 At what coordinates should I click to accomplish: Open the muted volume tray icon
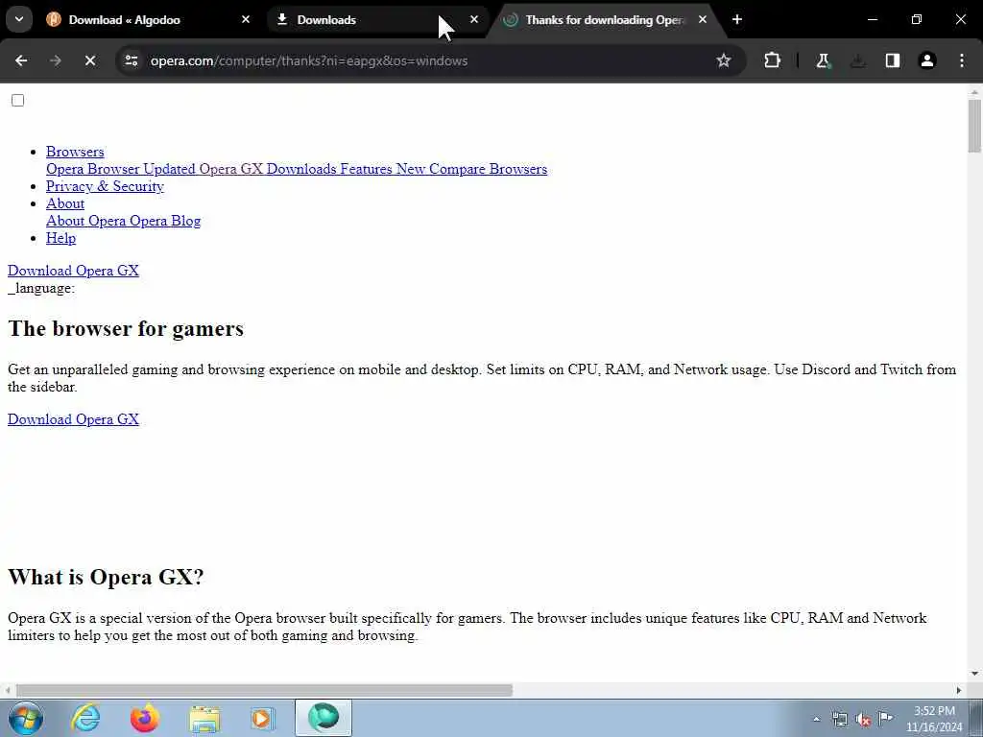(863, 720)
